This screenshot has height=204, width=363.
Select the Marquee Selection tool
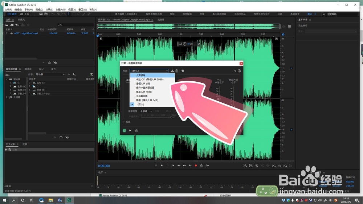click(x=74, y=14)
